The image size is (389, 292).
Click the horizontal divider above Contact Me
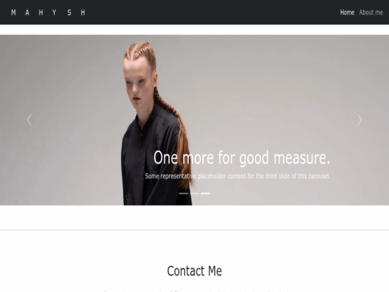(194, 230)
